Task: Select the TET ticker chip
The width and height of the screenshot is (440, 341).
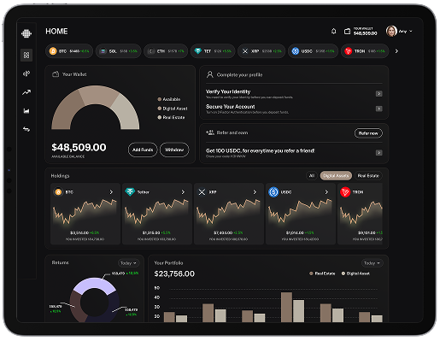Action: click(x=213, y=51)
